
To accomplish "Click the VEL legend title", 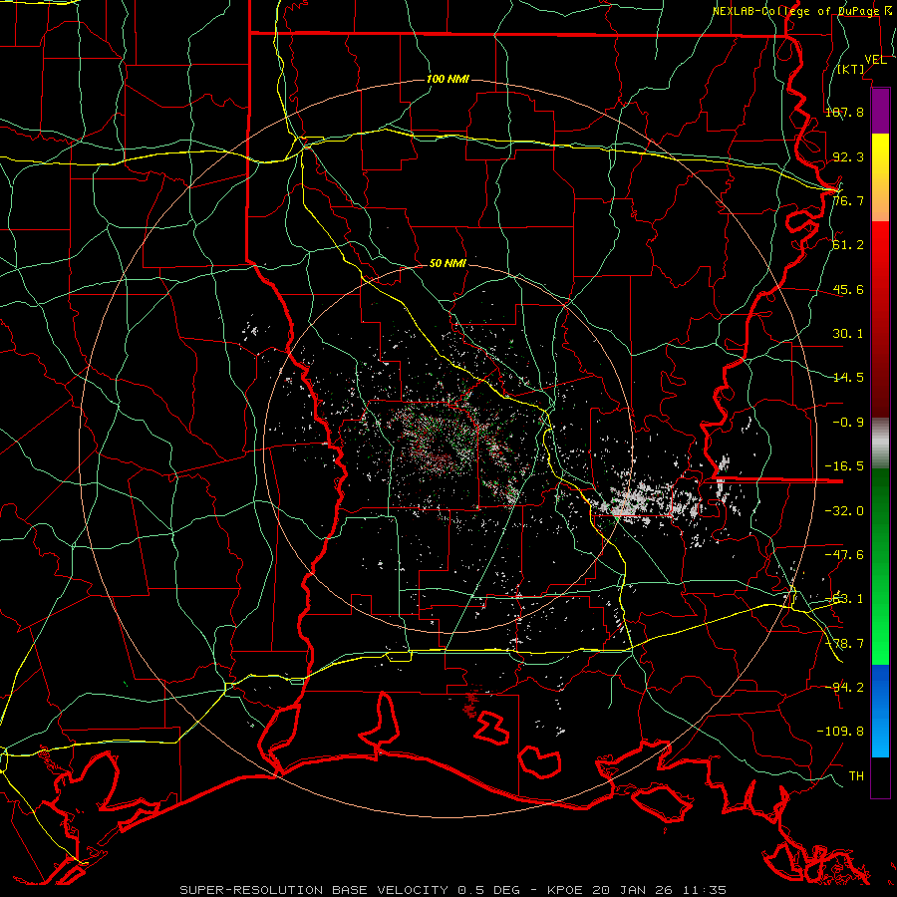I will point(875,60).
